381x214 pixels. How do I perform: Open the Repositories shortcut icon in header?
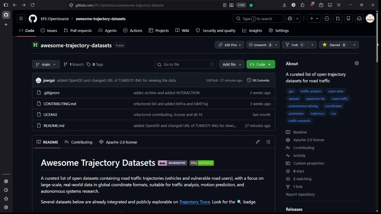click(348, 19)
